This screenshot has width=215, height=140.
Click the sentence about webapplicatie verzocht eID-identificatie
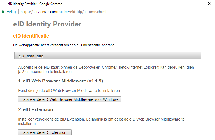[x=64, y=45]
